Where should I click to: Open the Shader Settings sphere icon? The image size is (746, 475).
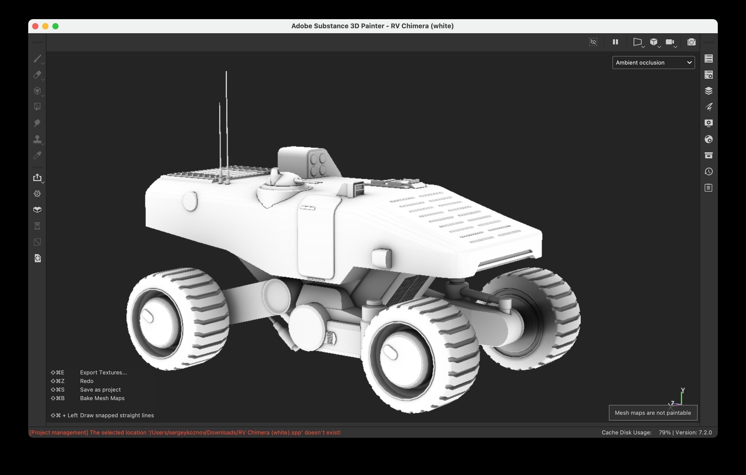click(x=708, y=139)
